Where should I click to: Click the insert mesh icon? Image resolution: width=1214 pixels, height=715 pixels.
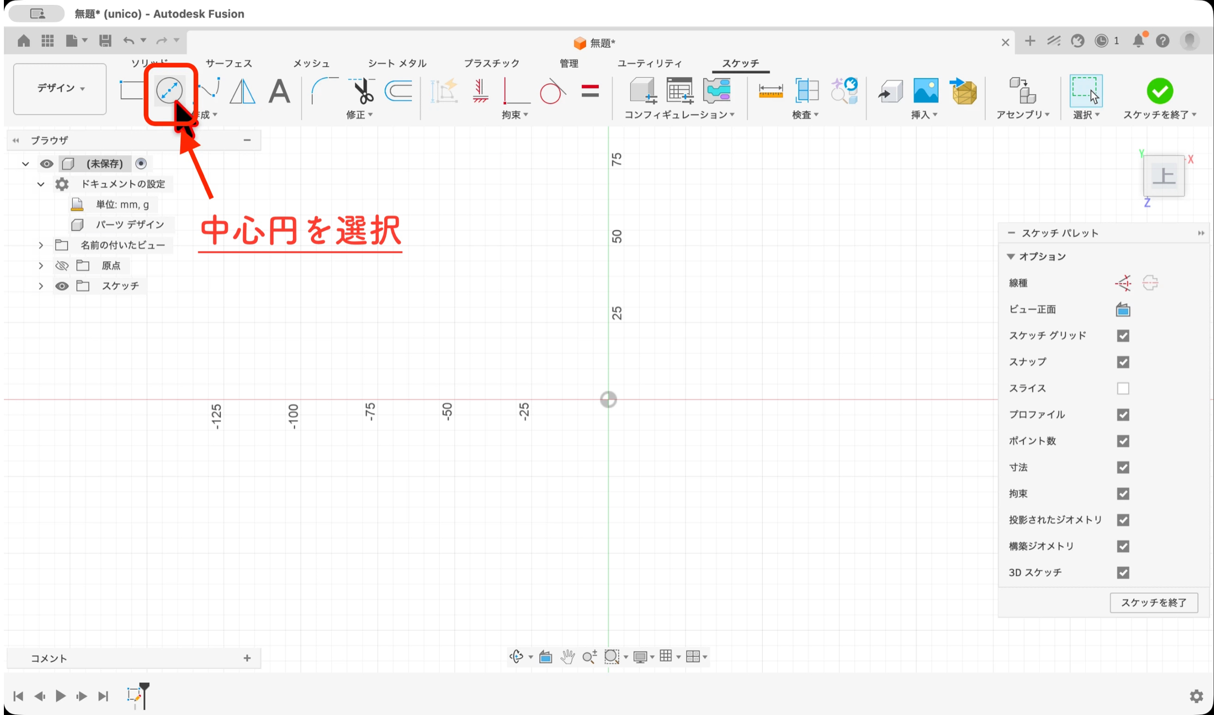coord(963,91)
